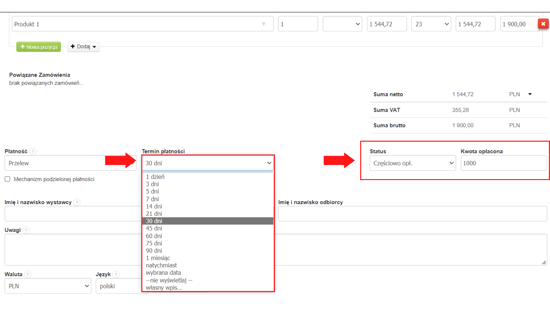The height and width of the screenshot is (309, 550).
Task: Open the Produkt 1 product selector
Action: tap(143, 24)
